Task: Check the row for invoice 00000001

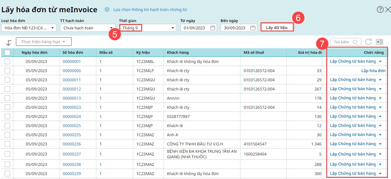Action: [x=7, y=61]
